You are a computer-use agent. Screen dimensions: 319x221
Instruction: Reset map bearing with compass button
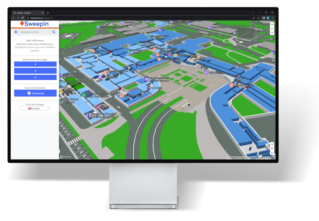pos(272,33)
